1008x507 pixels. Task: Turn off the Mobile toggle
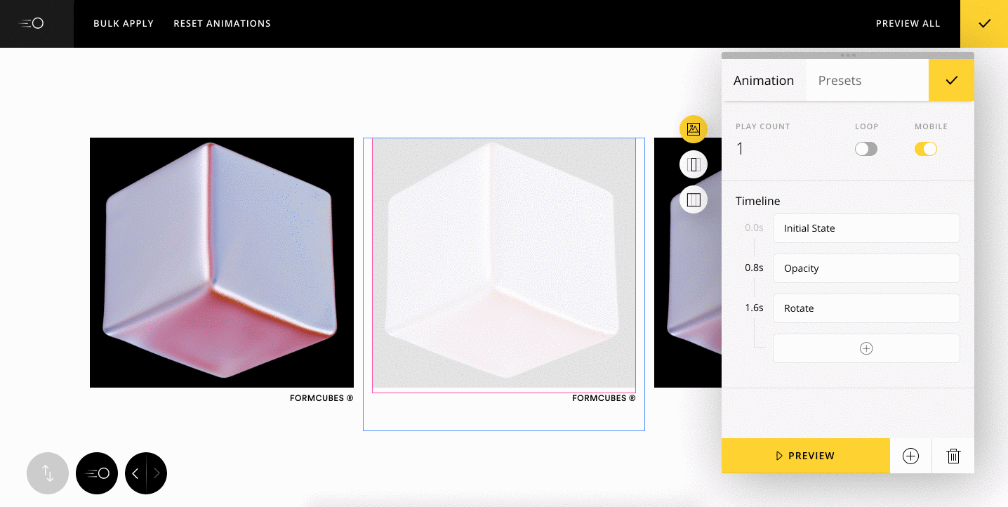pos(926,149)
